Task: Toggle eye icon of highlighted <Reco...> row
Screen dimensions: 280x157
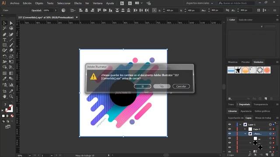Action: coord(230,133)
